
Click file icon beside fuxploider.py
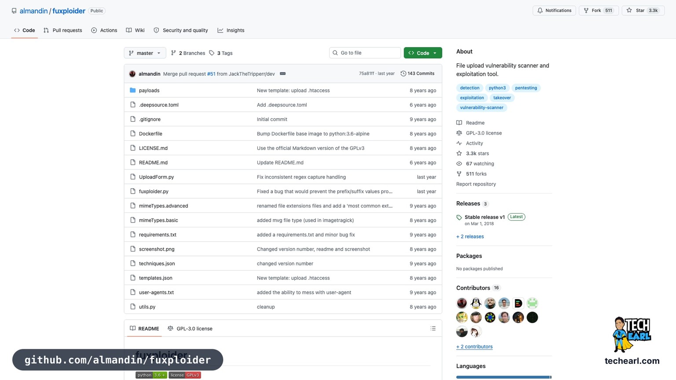tap(132, 191)
